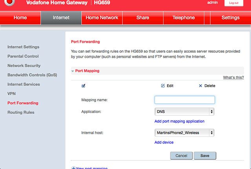
Task: Open the Telephone tab
Action: point(184,18)
